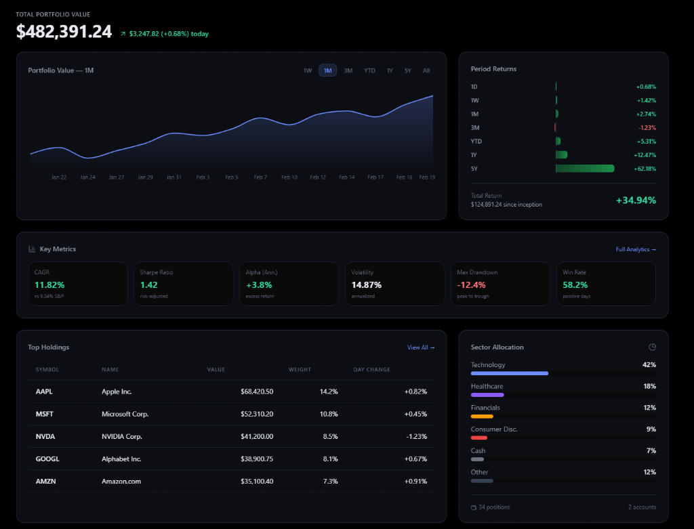
Task: Switch portfolio chart to YTD view
Action: click(x=369, y=70)
